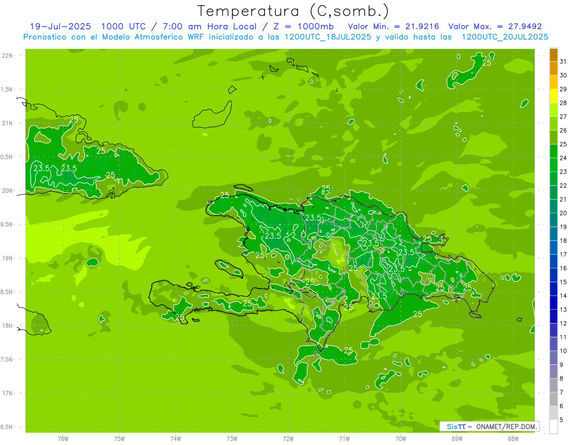Viewport: 576px width, 445px height.
Task: Click the '8' colorbar label
Action: tap(562, 378)
